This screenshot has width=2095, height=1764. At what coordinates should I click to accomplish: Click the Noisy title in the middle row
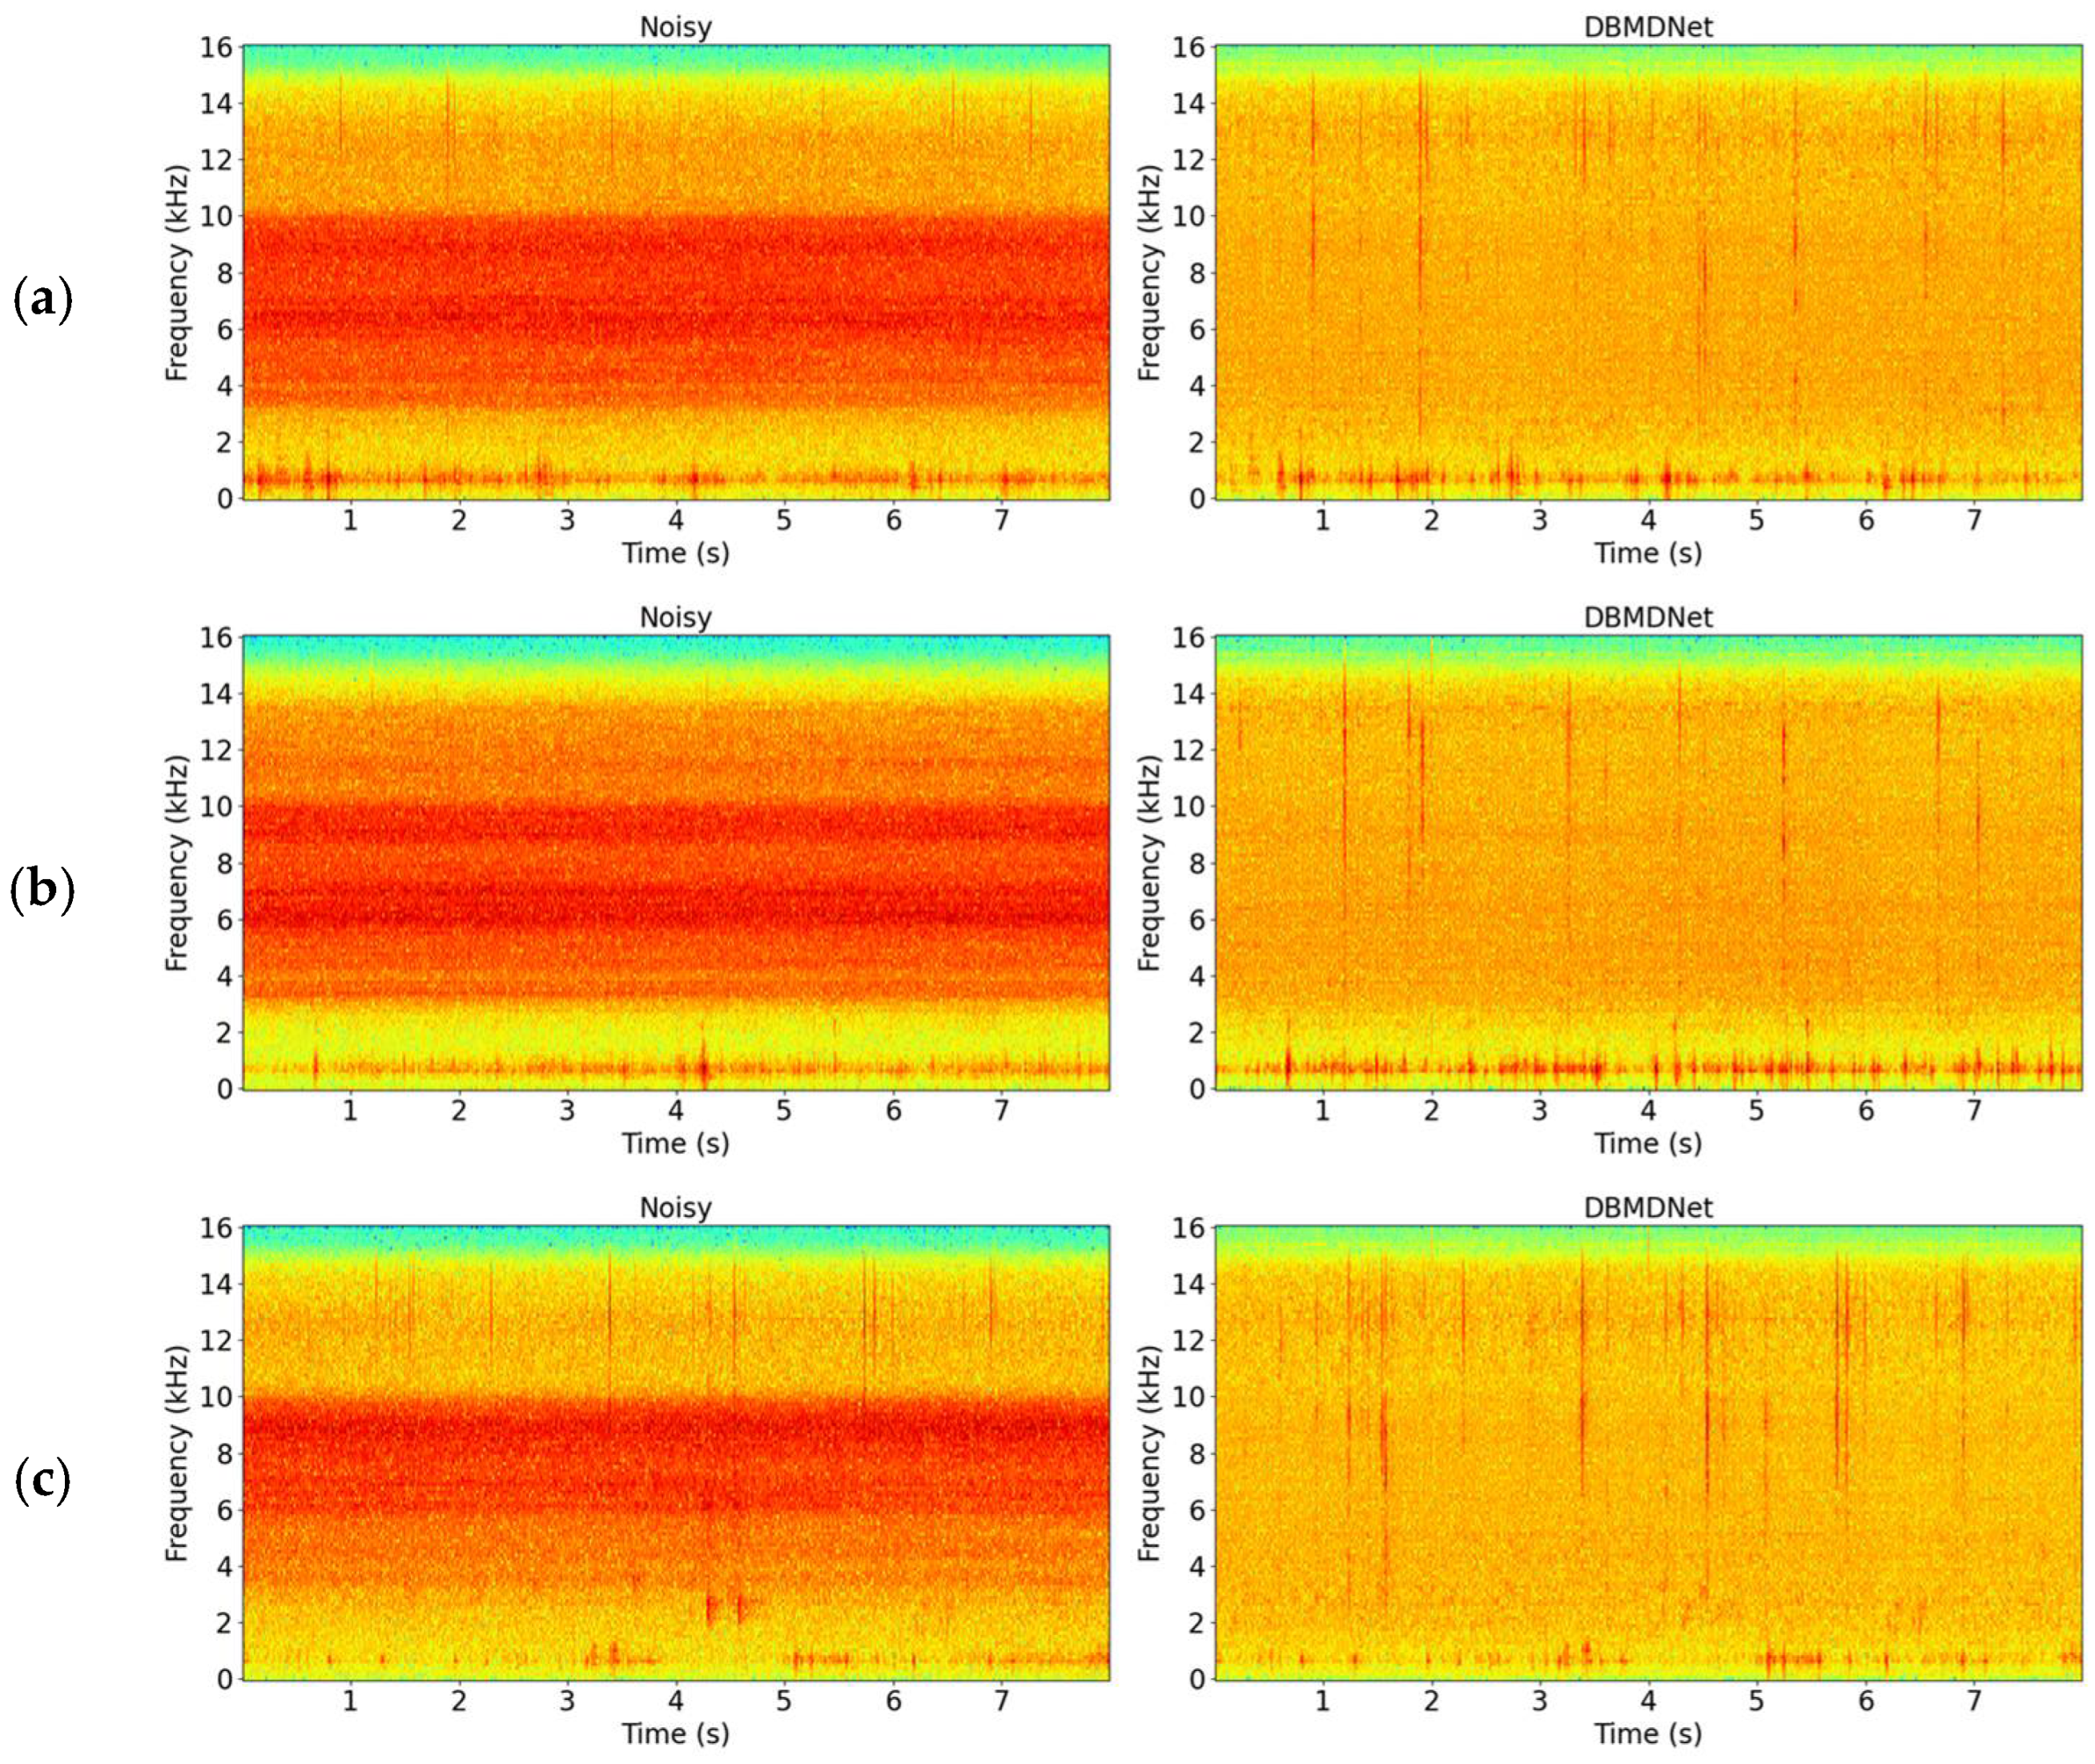tap(675, 617)
